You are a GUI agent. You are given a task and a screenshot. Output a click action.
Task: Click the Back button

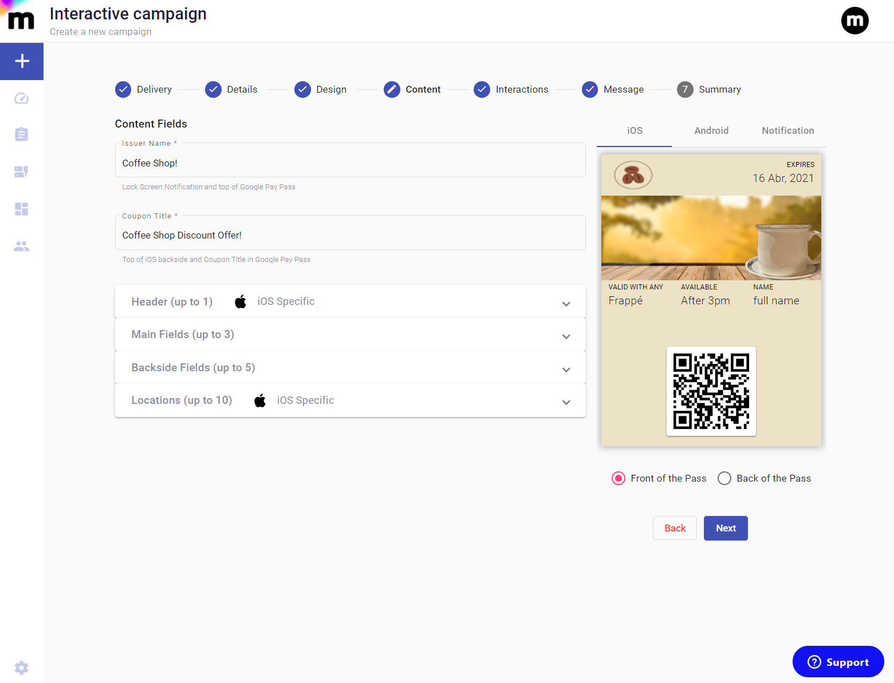pos(675,528)
